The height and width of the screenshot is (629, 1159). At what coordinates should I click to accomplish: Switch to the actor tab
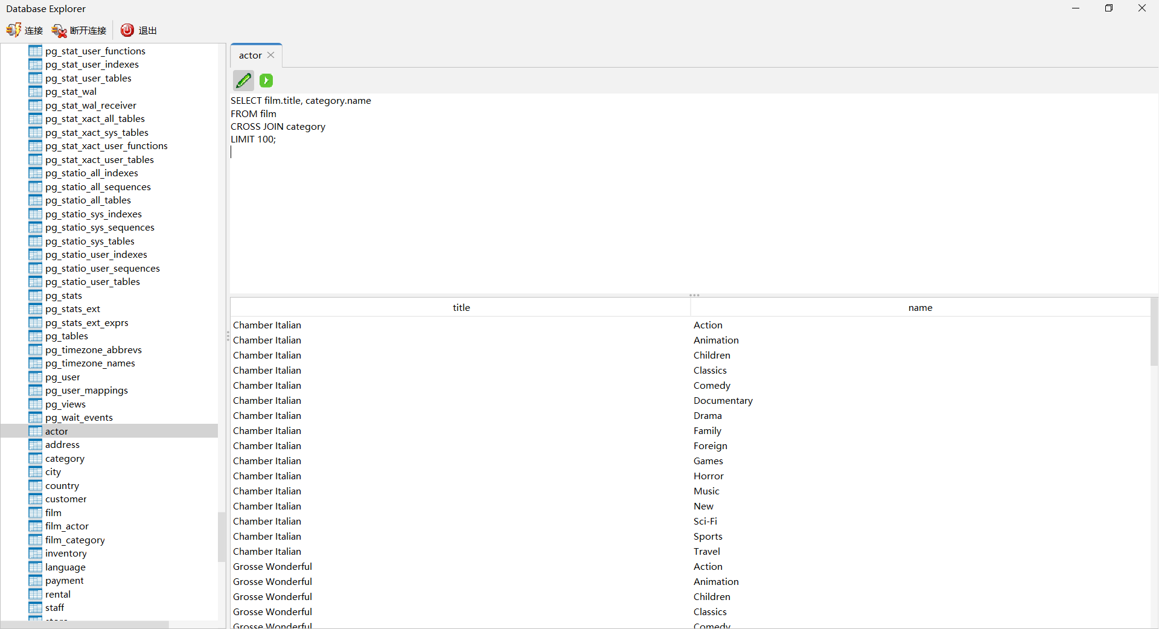pyautogui.click(x=249, y=55)
